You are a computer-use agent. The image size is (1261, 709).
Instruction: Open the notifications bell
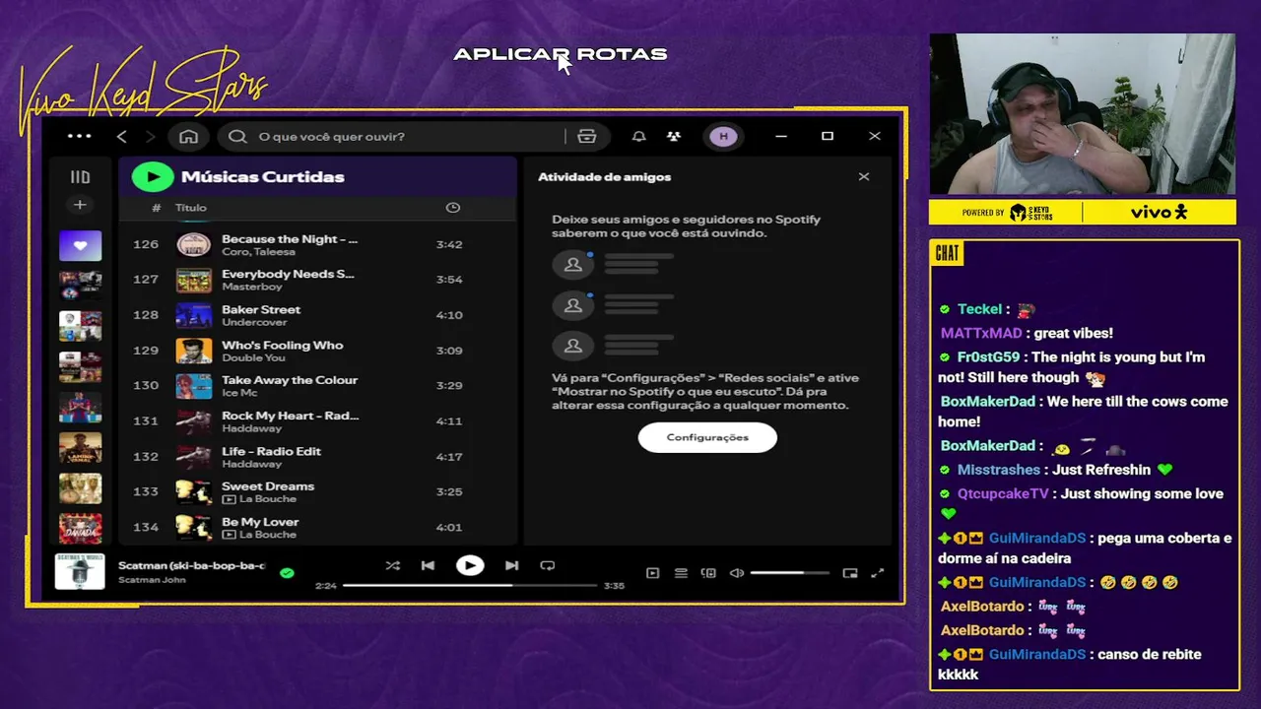[x=638, y=136]
